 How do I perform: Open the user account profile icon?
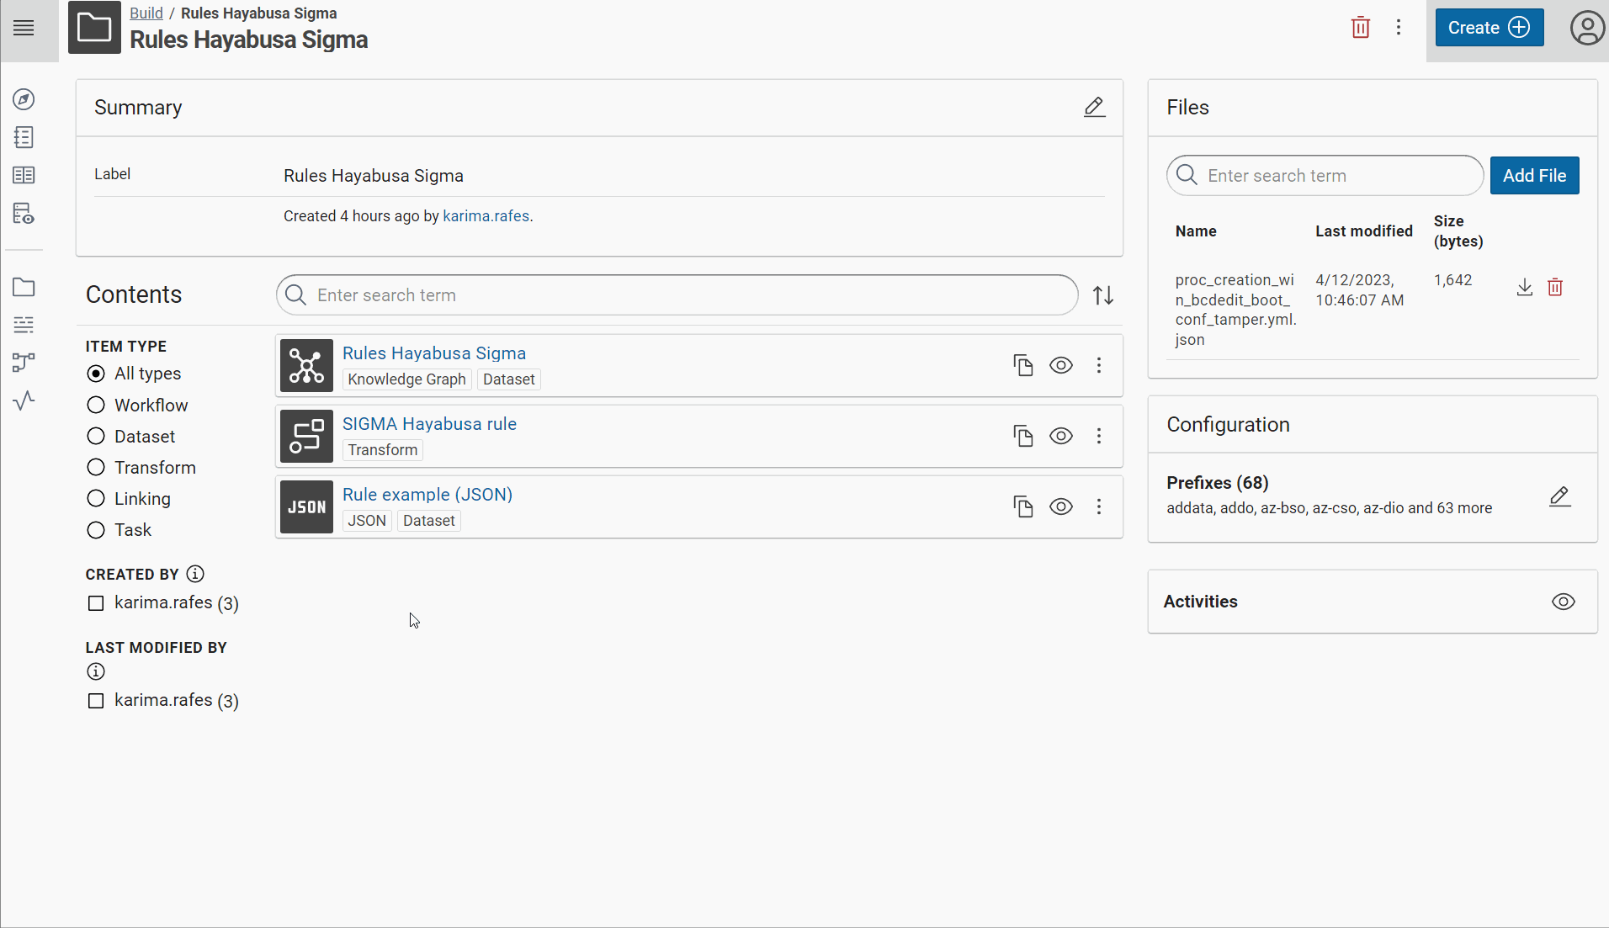1586,28
